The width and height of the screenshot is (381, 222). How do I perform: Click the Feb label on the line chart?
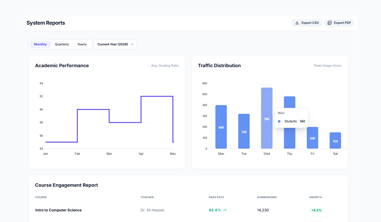click(77, 154)
